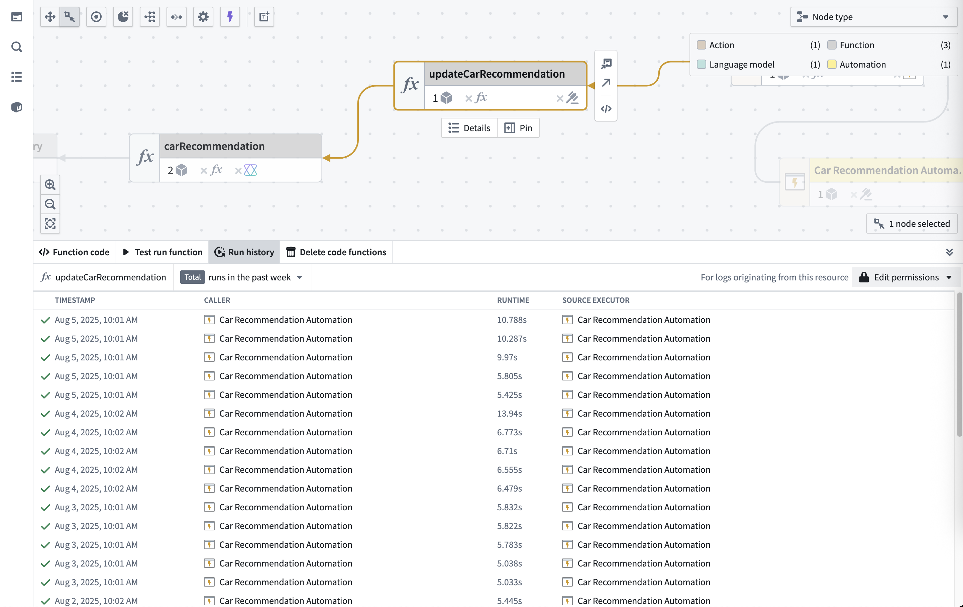Open the search panel in left sidebar
The height and width of the screenshot is (607, 963).
tap(16, 47)
